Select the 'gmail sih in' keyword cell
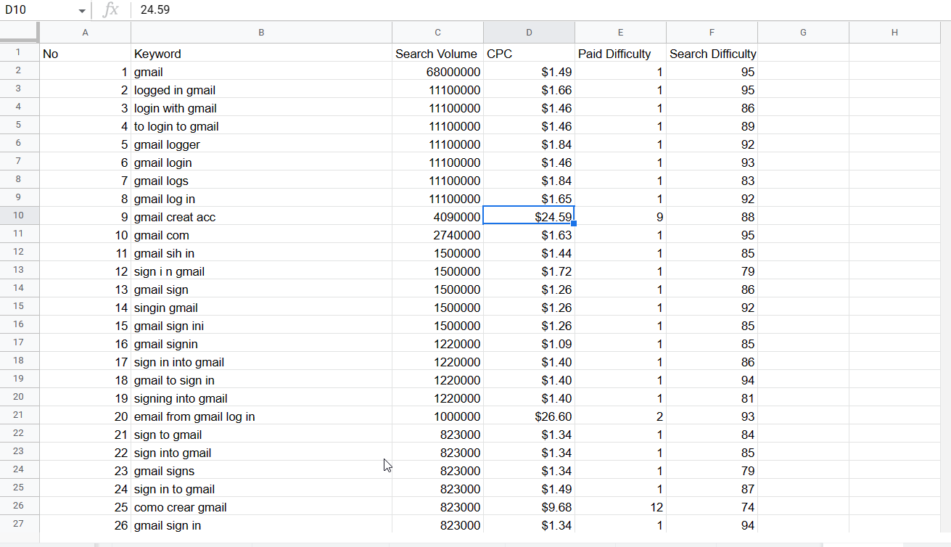The image size is (951, 547). click(x=261, y=253)
